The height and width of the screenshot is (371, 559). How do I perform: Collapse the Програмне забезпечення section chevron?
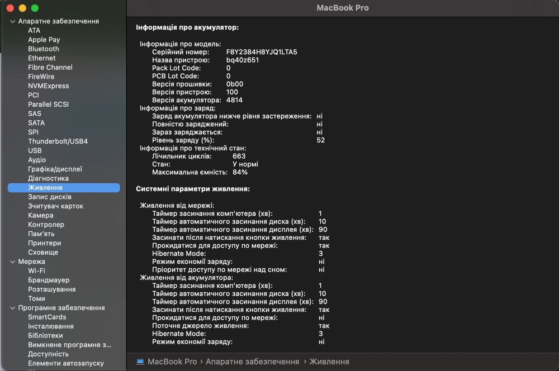point(12,308)
